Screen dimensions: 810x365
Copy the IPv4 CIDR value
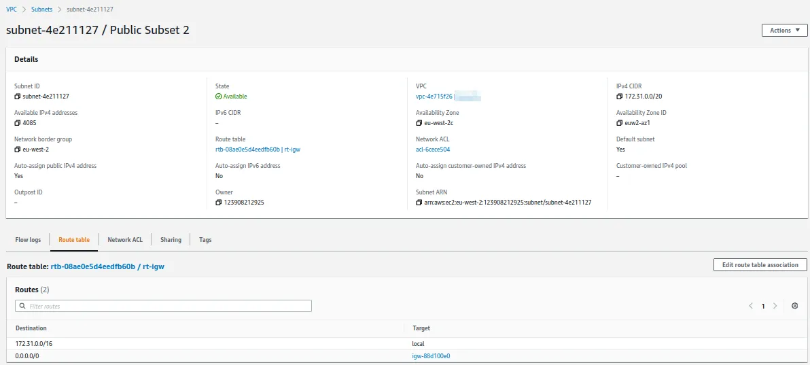(620, 97)
